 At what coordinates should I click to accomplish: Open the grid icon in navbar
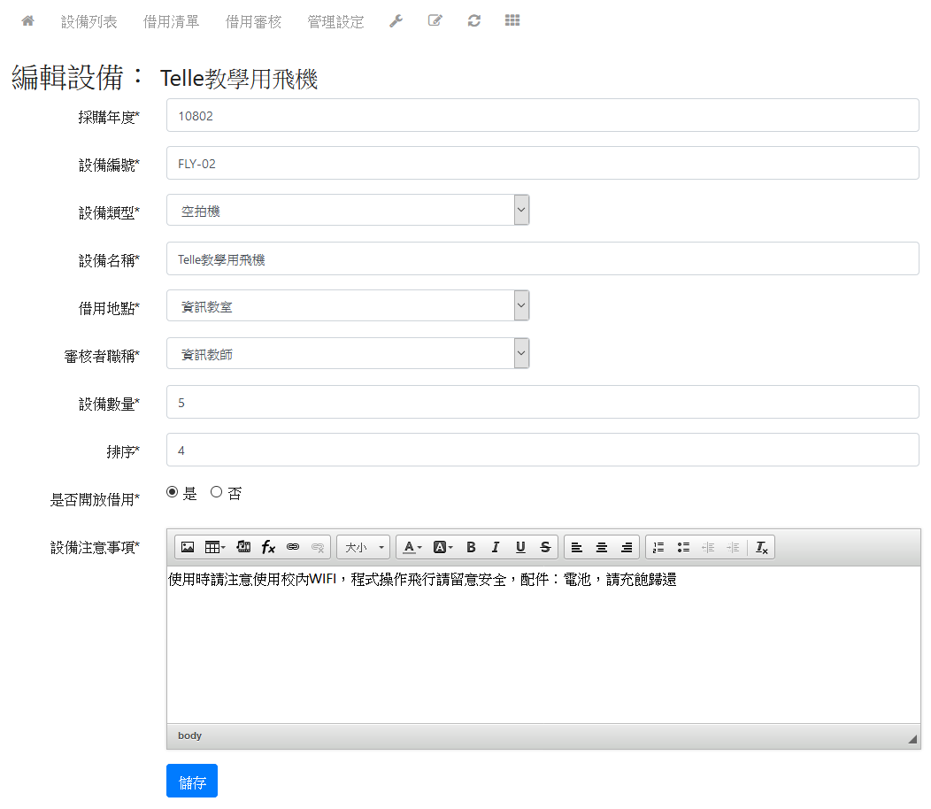[512, 21]
